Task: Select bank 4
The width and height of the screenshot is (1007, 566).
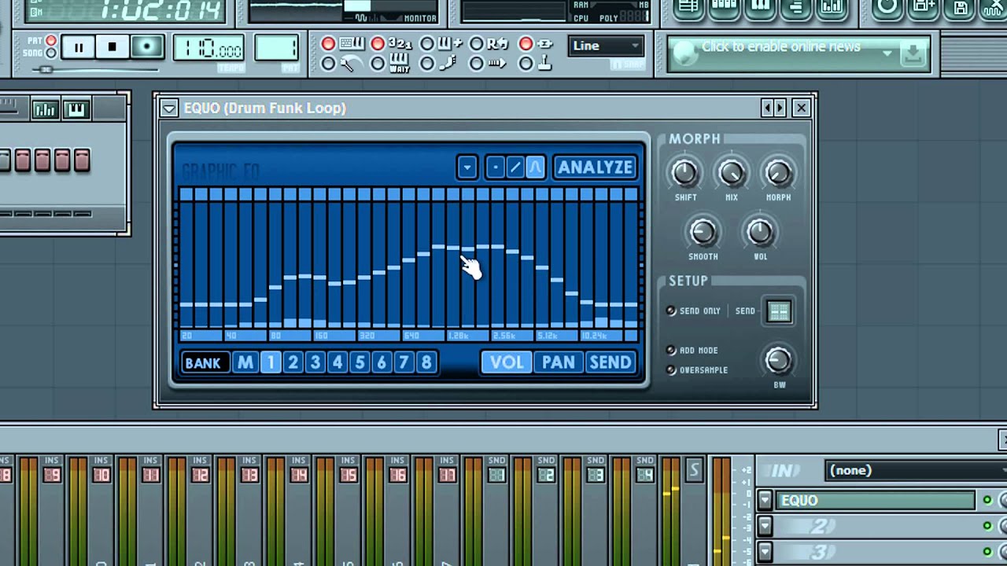Action: coord(338,362)
